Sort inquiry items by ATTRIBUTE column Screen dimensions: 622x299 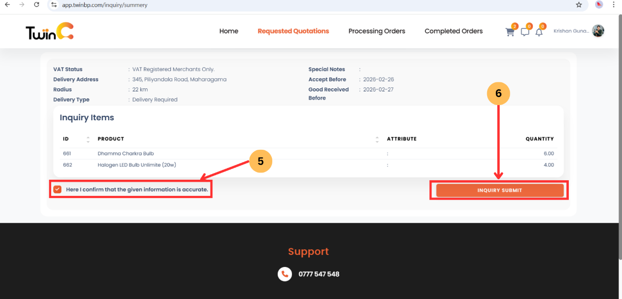click(377, 139)
